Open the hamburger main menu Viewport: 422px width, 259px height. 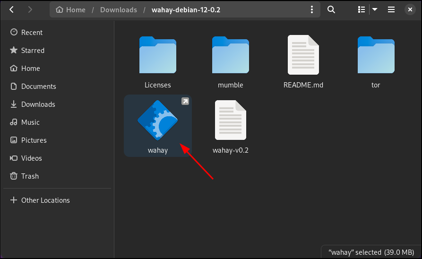point(391,9)
